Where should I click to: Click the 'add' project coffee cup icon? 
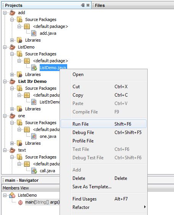coord(12,13)
